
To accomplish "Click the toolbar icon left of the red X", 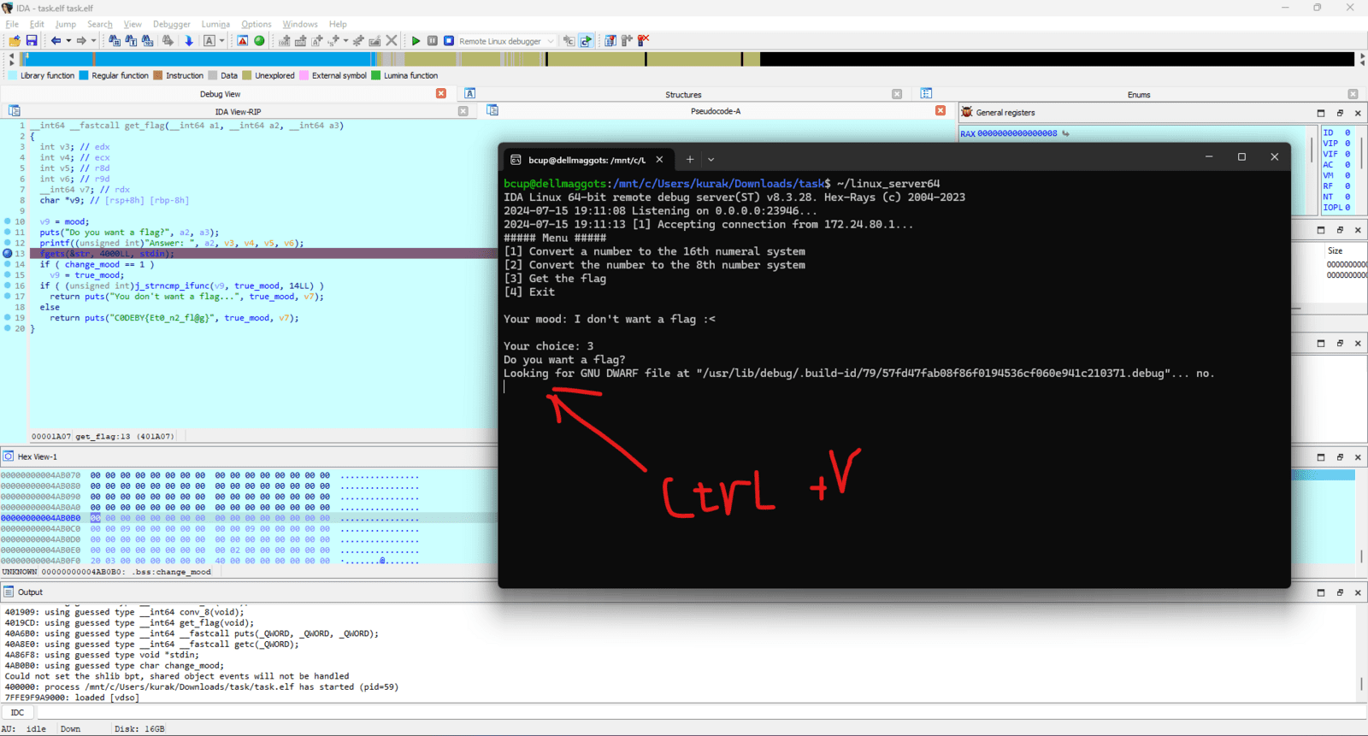I will pyautogui.click(x=627, y=40).
